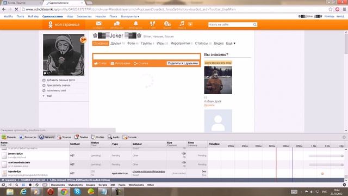This screenshot has height=196, width=348.
Task: Open DevTools settings gear icon
Action: tap(344, 185)
